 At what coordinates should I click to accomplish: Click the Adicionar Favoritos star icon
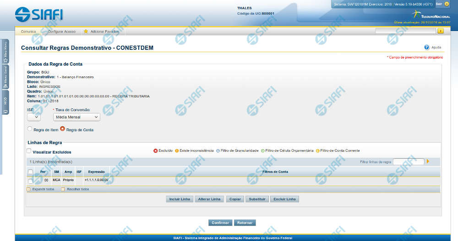point(86,32)
